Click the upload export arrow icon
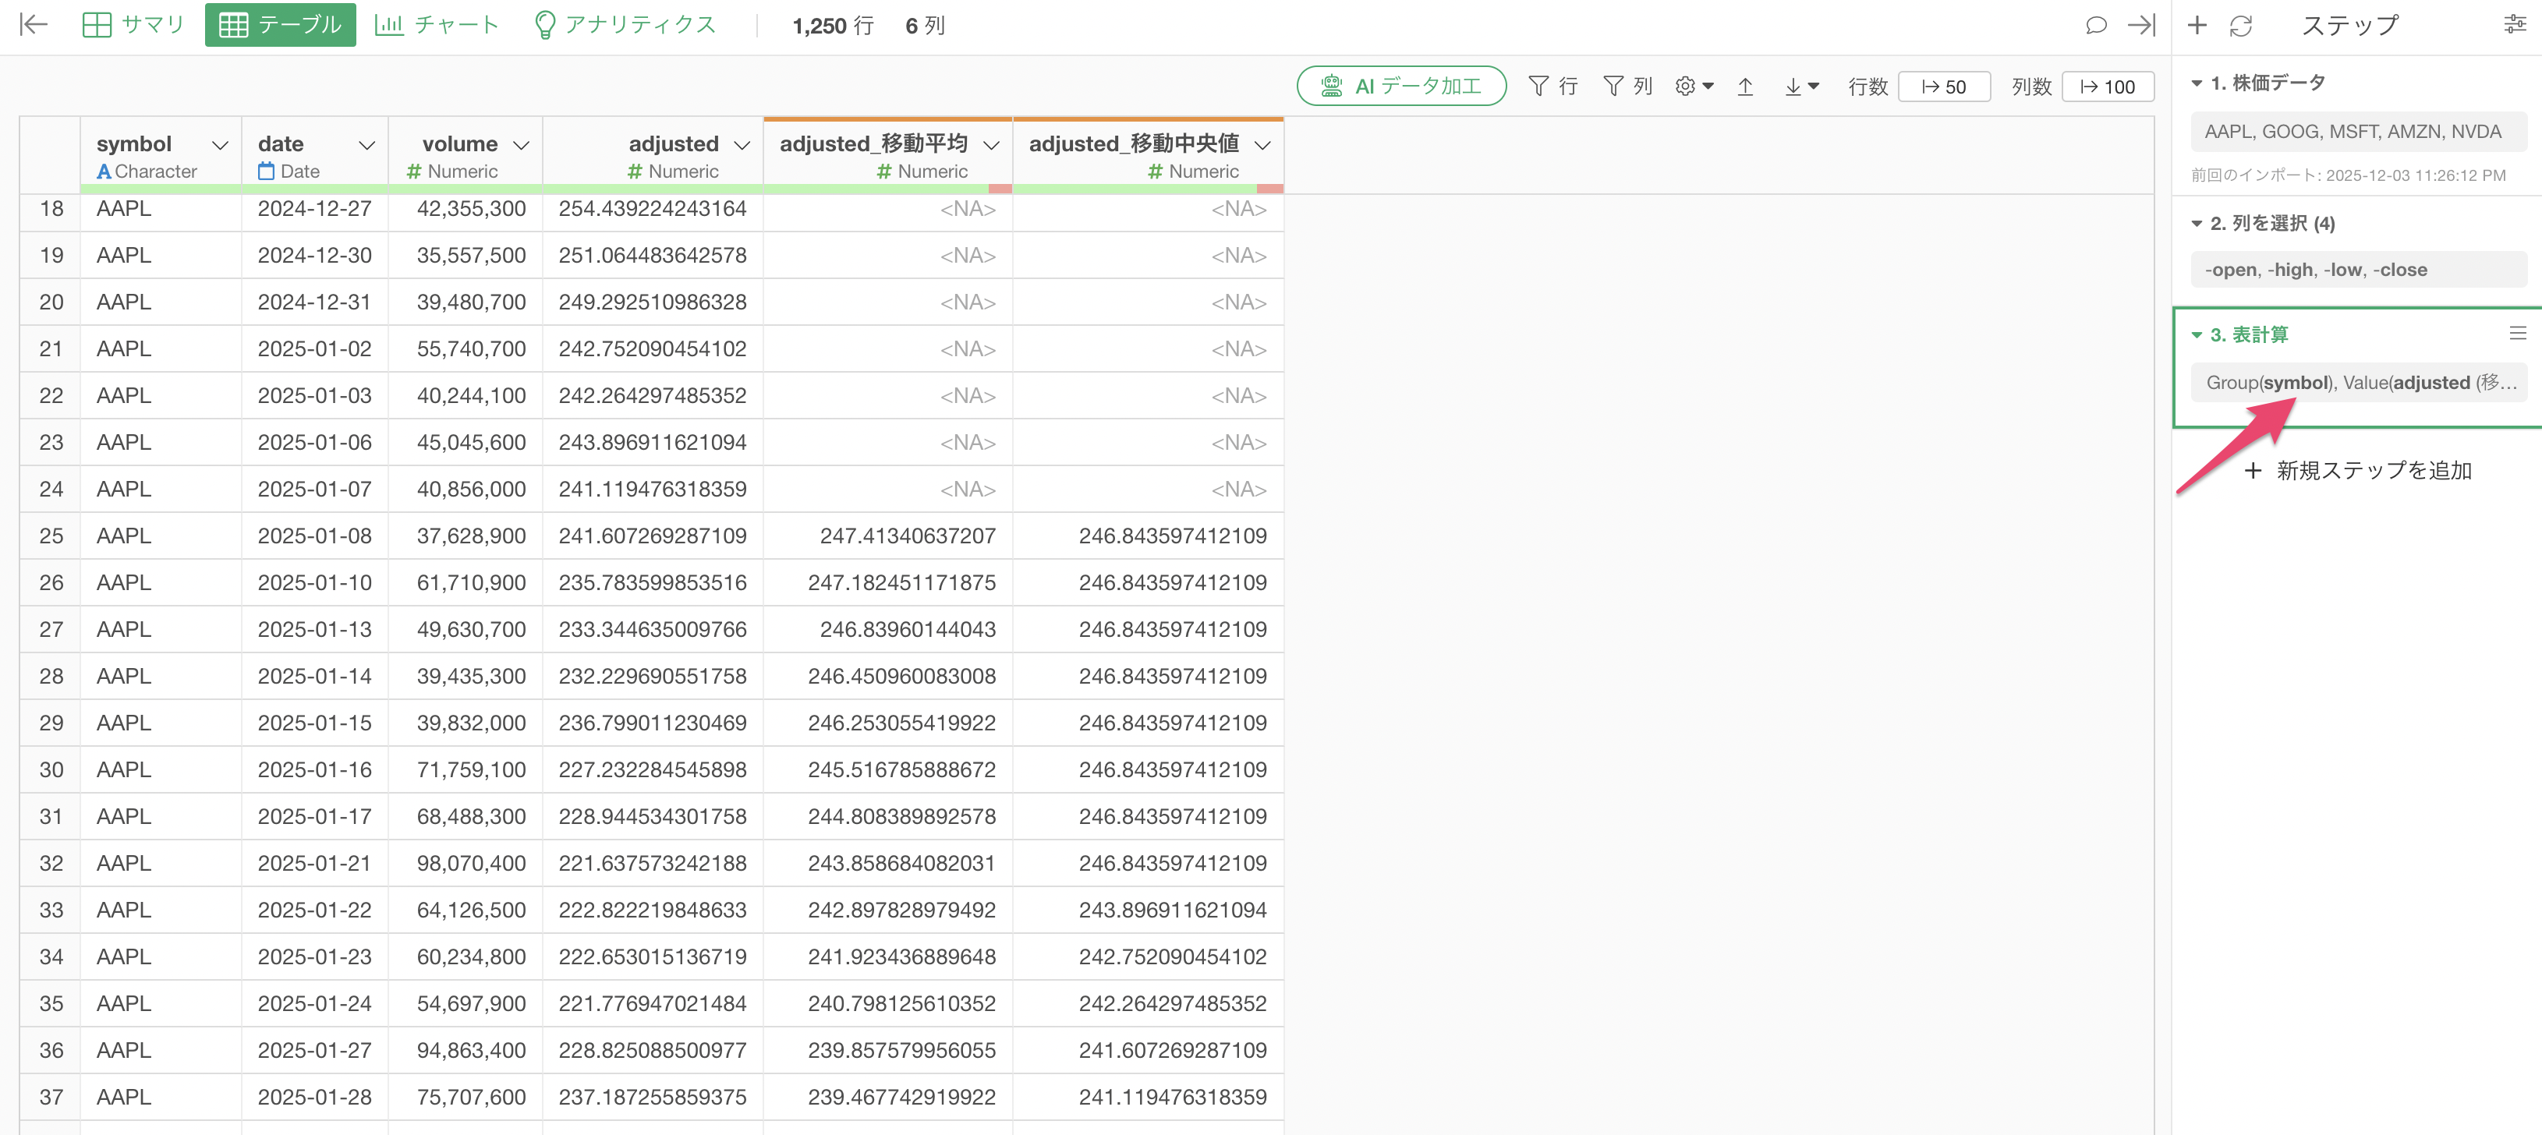Screen dimensions: 2542x1135 (x=1744, y=87)
